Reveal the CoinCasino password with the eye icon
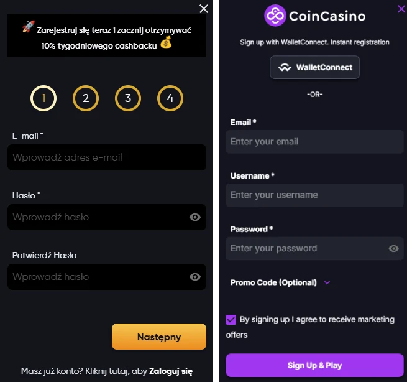Viewport: 407px width, 382px height. [x=393, y=248]
